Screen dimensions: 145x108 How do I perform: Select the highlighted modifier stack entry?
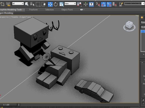[143, 32]
